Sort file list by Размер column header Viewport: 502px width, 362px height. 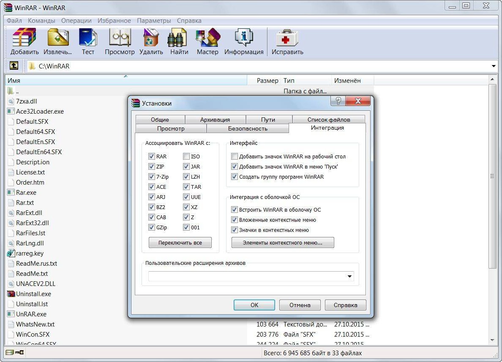coord(264,80)
